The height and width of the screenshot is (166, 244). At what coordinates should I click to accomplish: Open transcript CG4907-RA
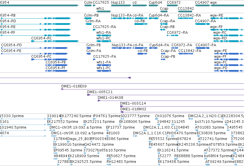point(205,21)
